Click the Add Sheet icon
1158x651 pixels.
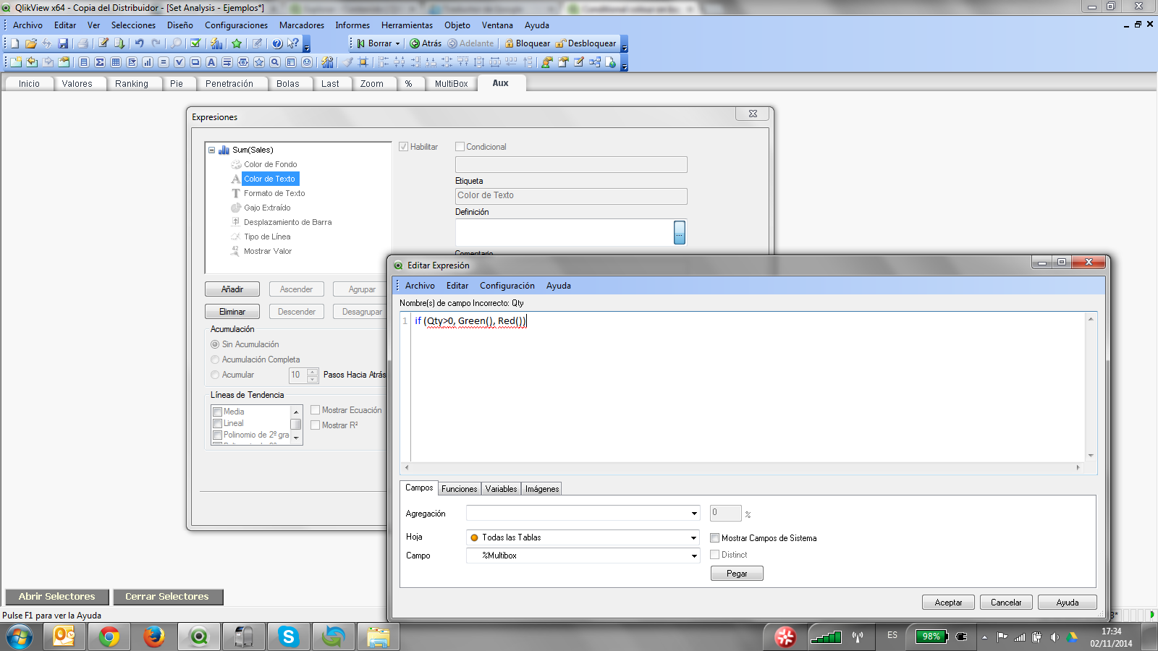[x=15, y=62]
